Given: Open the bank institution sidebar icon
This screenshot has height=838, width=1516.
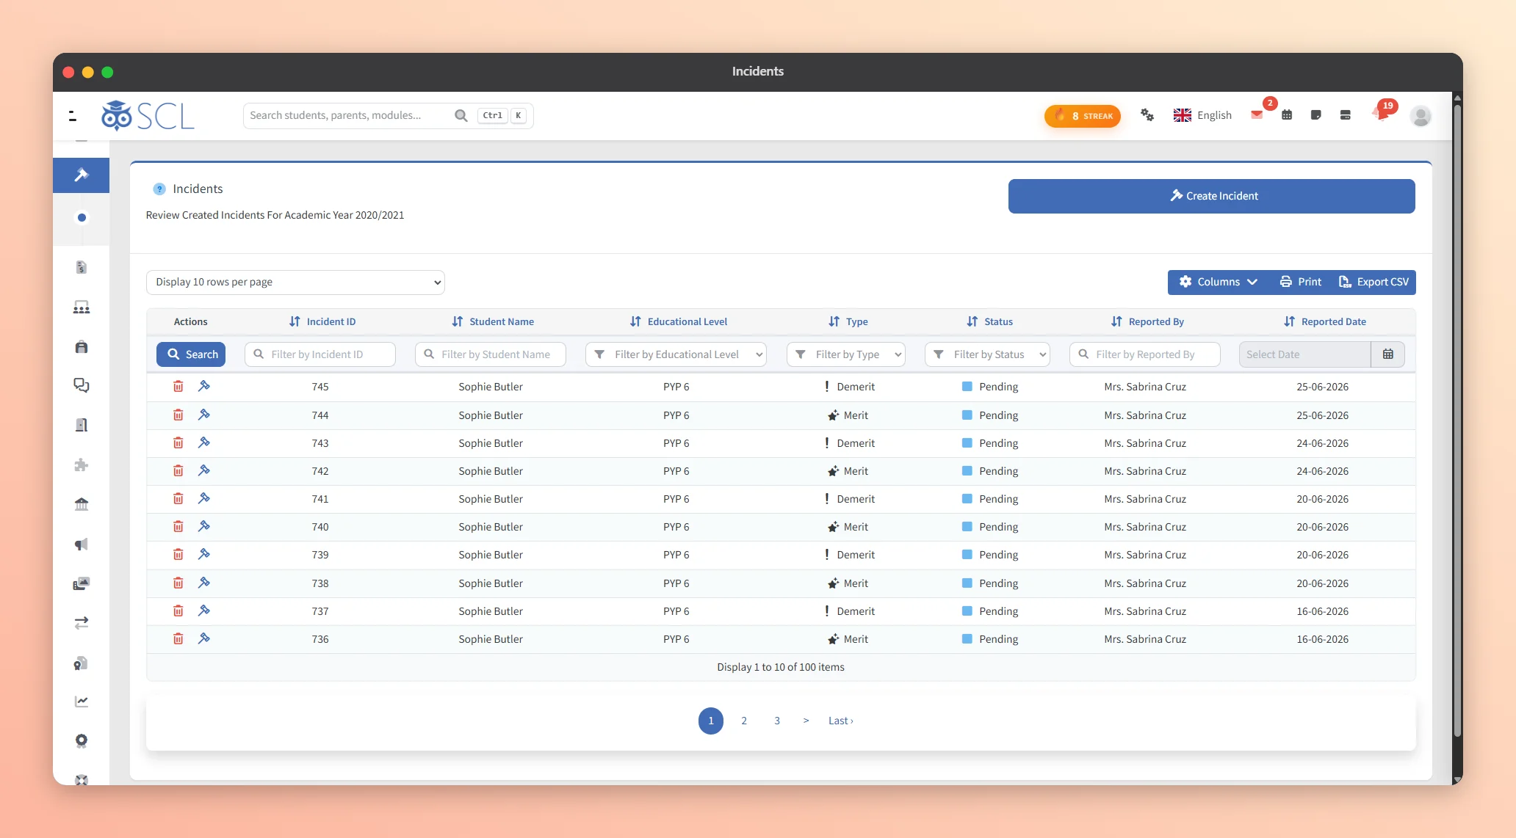Looking at the screenshot, I should click(82, 505).
